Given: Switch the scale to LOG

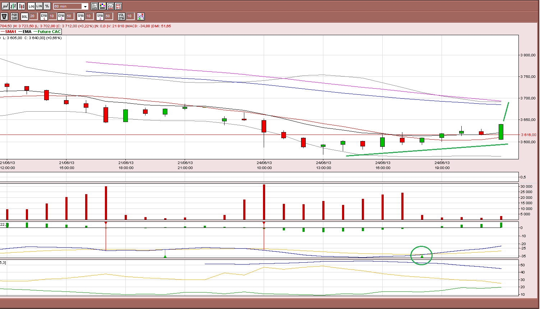Looking at the screenshot, I should (x=31, y=6).
